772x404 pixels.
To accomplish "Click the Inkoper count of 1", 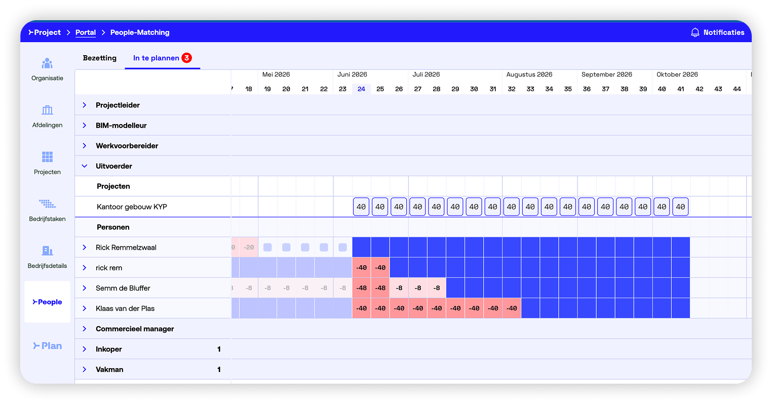I will pyautogui.click(x=219, y=349).
